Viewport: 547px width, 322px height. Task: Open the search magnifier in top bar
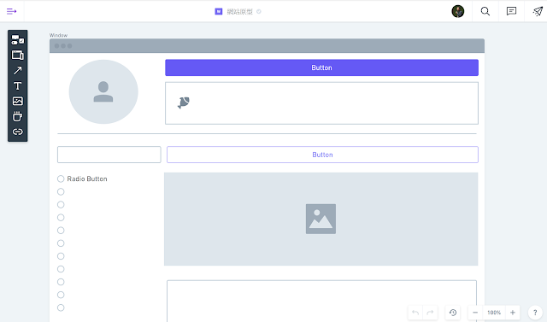click(x=485, y=11)
